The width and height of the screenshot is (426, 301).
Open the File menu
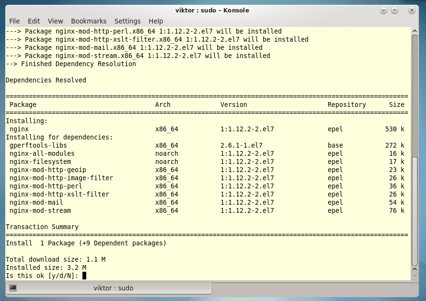[x=14, y=21]
